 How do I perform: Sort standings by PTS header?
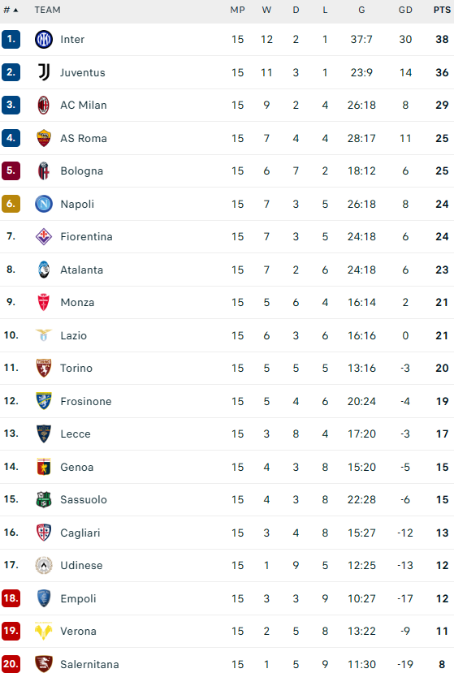tap(442, 10)
